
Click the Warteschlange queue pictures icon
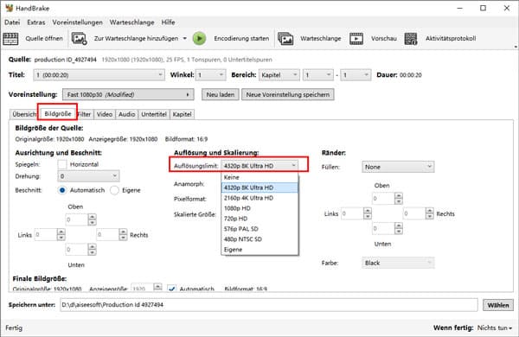tap(285, 39)
